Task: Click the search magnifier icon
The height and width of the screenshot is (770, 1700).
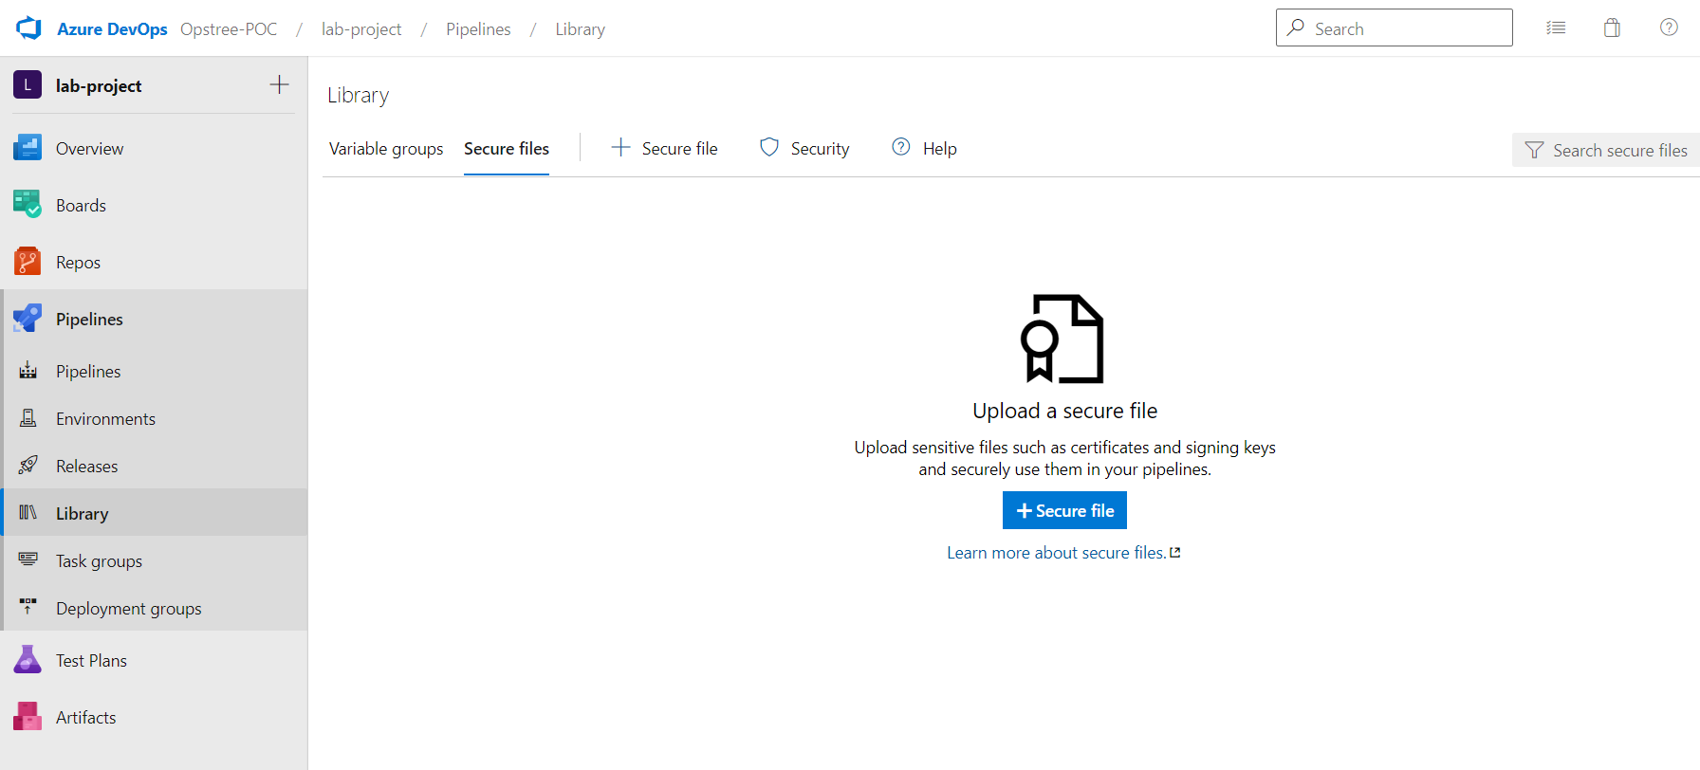Action: coord(1296,27)
